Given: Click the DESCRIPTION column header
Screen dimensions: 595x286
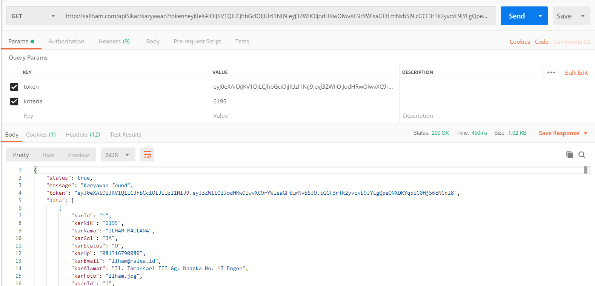Looking at the screenshot, I should [x=418, y=72].
